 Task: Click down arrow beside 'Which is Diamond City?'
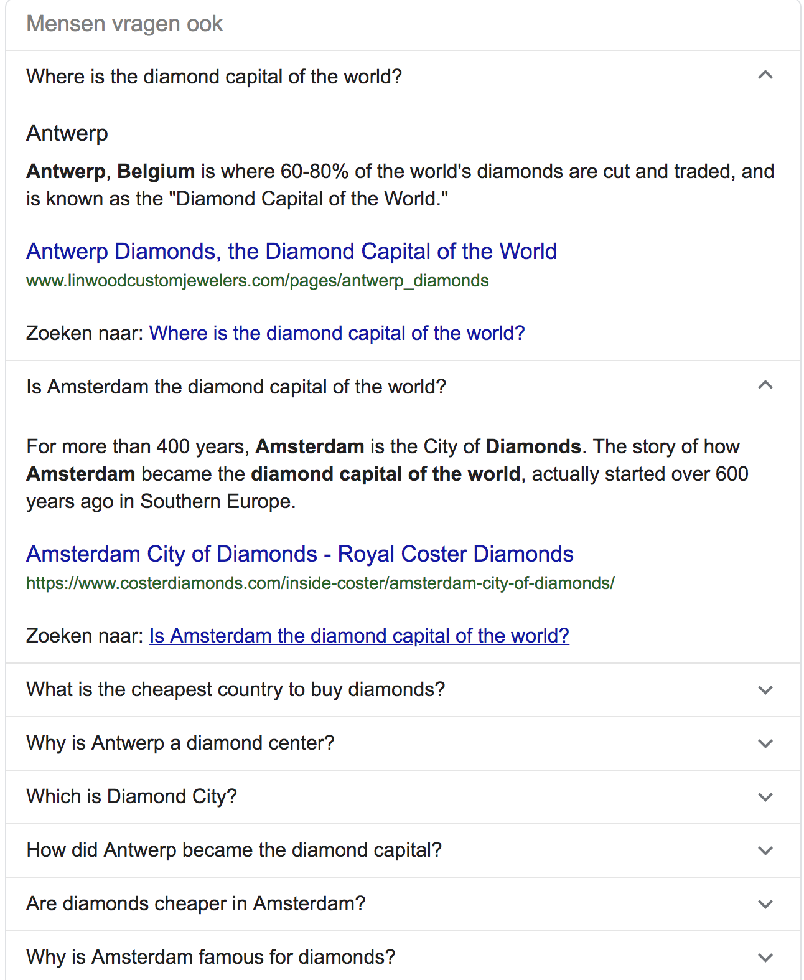[x=765, y=797]
